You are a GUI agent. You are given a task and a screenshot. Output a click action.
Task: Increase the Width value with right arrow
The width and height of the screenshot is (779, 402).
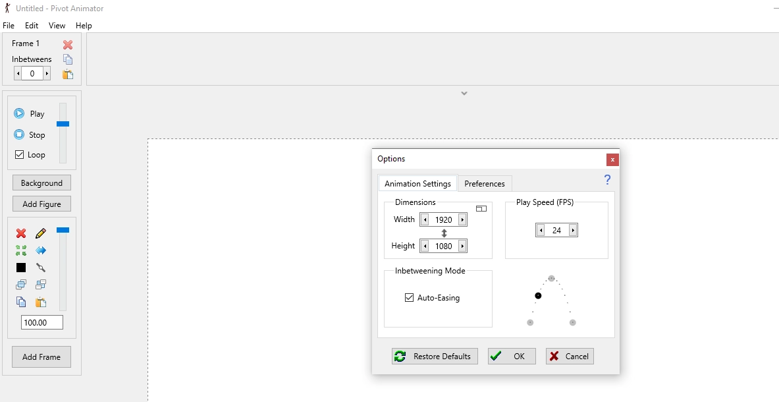click(x=462, y=220)
